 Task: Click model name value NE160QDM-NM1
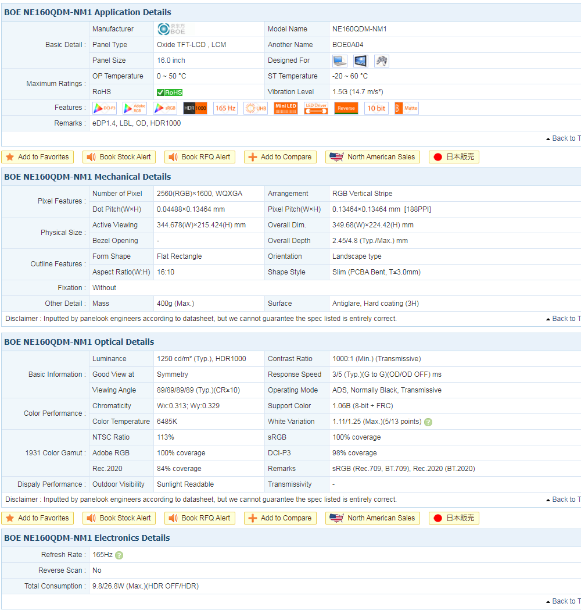click(360, 29)
